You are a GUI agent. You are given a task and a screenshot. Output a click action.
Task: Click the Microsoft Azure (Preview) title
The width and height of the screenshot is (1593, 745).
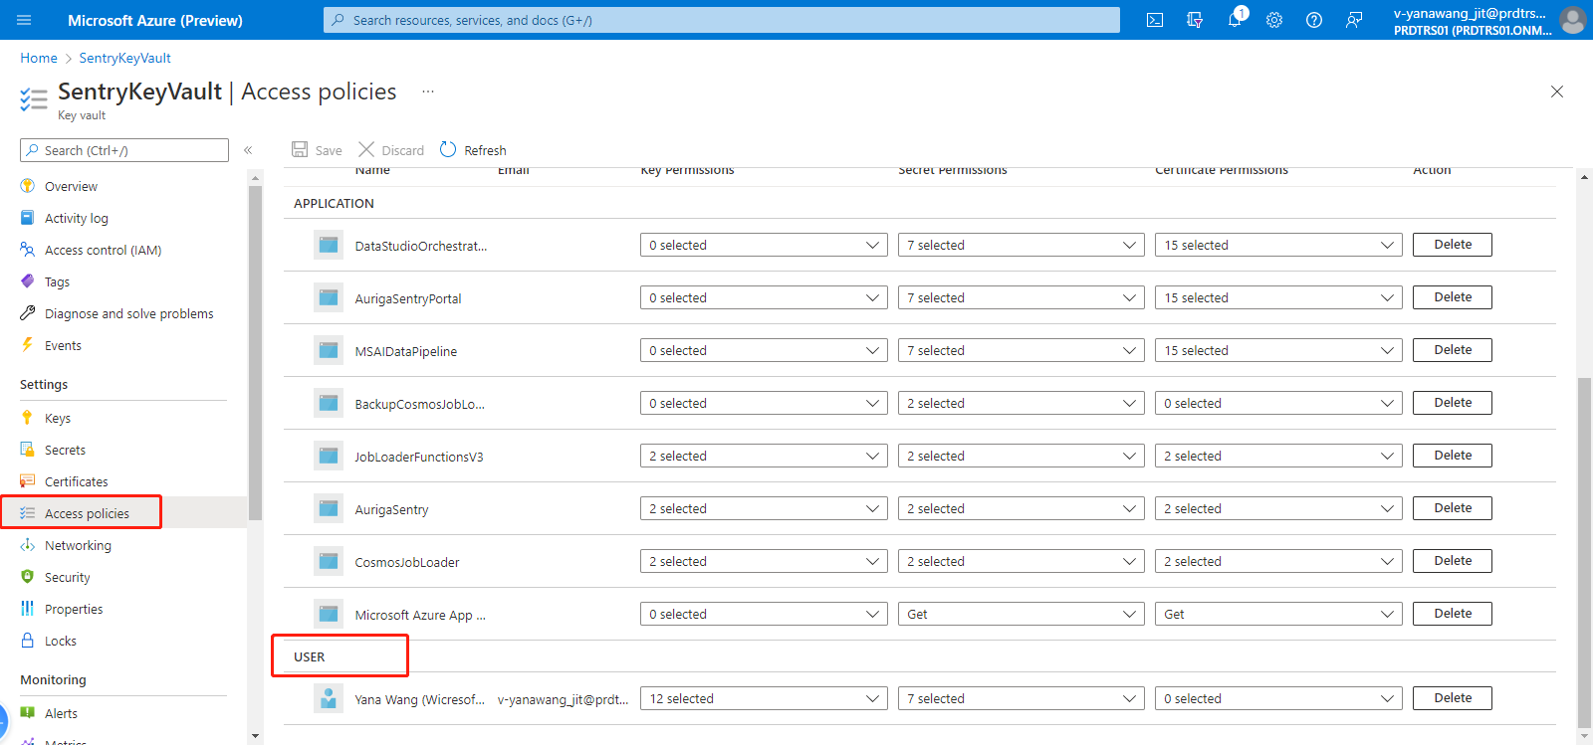155,20
